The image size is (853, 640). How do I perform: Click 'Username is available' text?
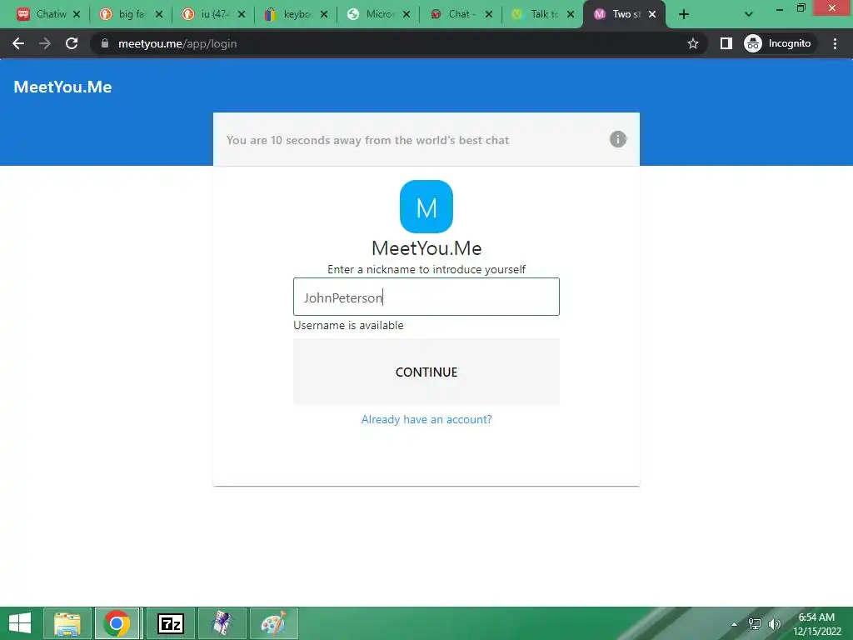coord(348,326)
